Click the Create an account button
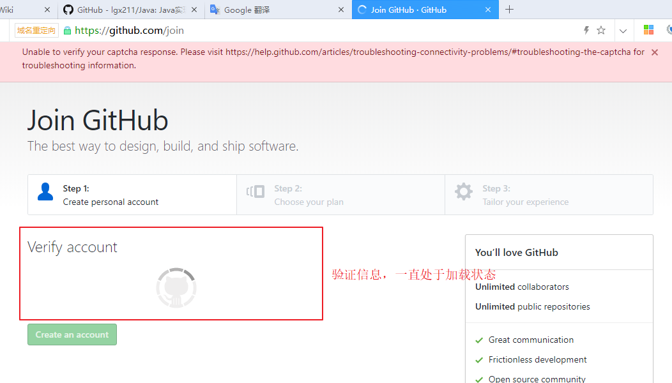The width and height of the screenshot is (672, 383). (72, 334)
